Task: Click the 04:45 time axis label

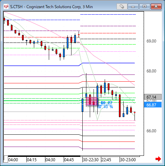Action: (69, 160)
